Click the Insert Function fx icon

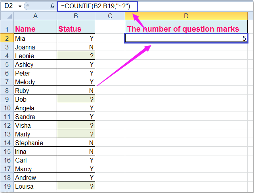tap(52, 6)
